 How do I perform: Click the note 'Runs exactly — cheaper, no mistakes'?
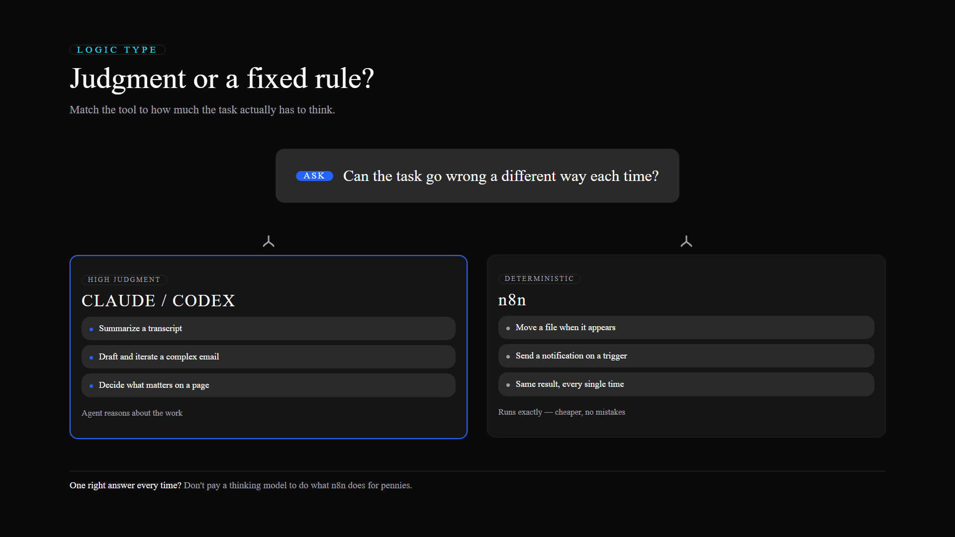tap(562, 412)
